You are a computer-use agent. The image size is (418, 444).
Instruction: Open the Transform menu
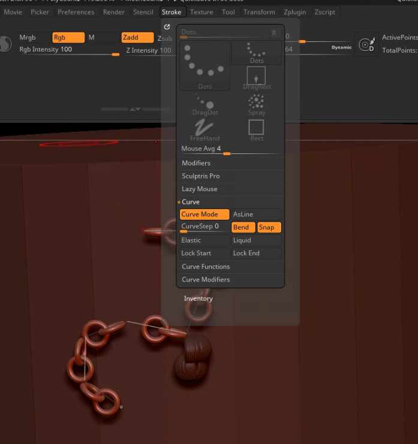[x=259, y=12]
